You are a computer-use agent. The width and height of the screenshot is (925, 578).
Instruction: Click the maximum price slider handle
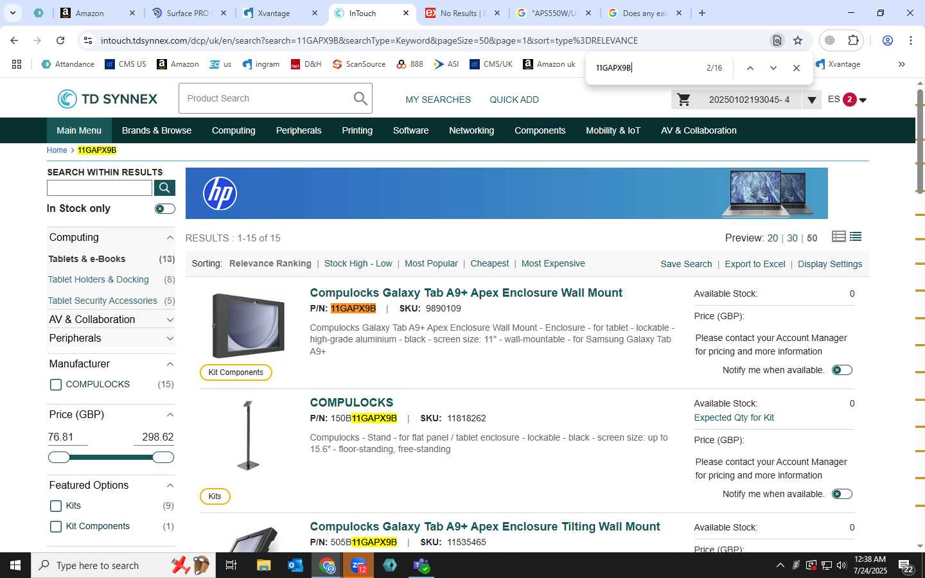(163, 457)
